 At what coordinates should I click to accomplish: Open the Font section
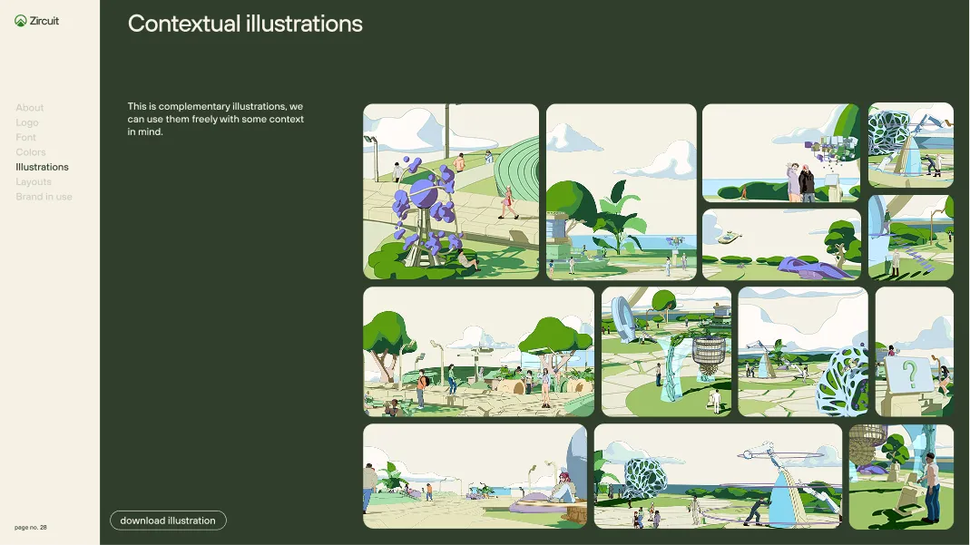26,137
